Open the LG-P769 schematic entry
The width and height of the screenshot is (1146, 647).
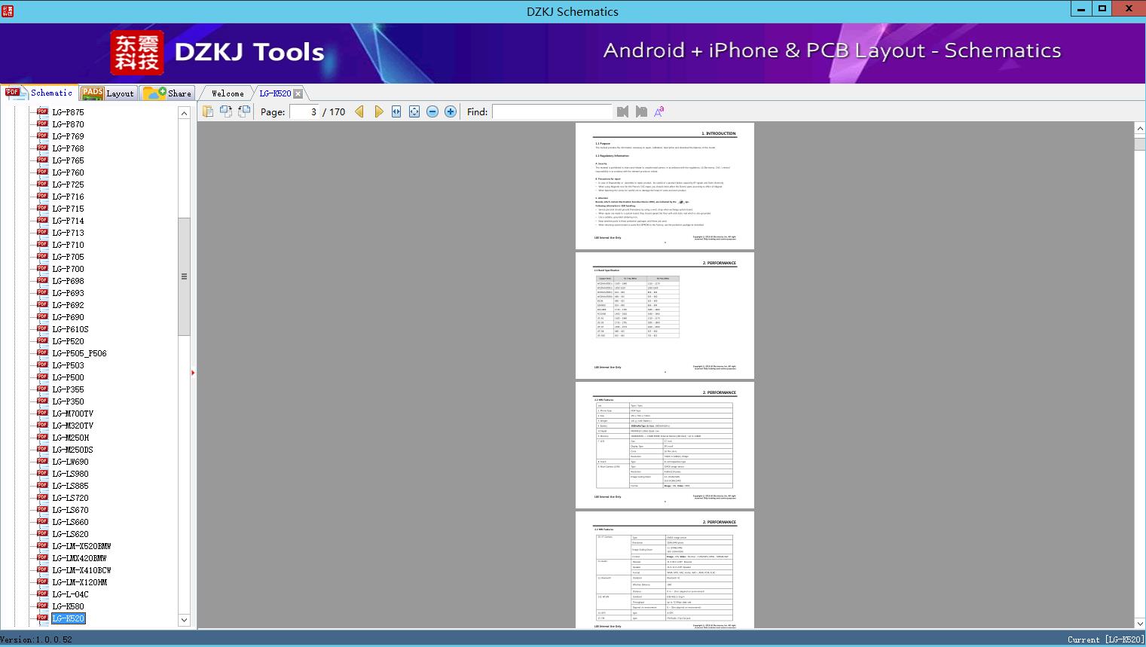point(68,136)
